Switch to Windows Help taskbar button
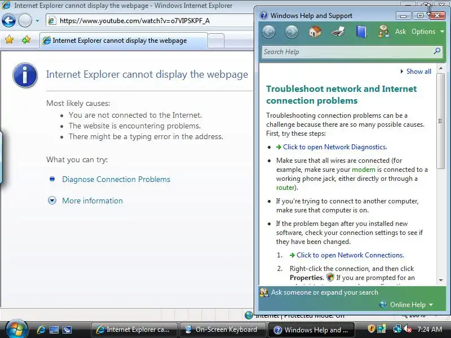The height and width of the screenshot is (338, 451). (311, 330)
